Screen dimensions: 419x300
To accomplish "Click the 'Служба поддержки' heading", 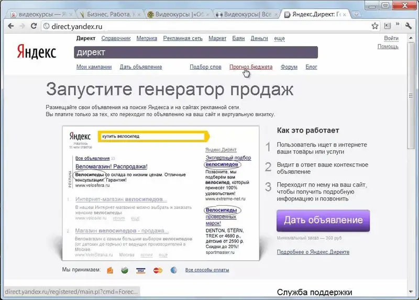I will (314, 292).
